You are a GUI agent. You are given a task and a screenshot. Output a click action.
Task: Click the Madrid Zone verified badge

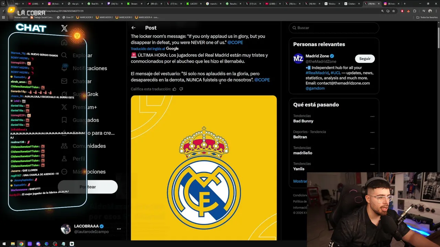point(332,56)
